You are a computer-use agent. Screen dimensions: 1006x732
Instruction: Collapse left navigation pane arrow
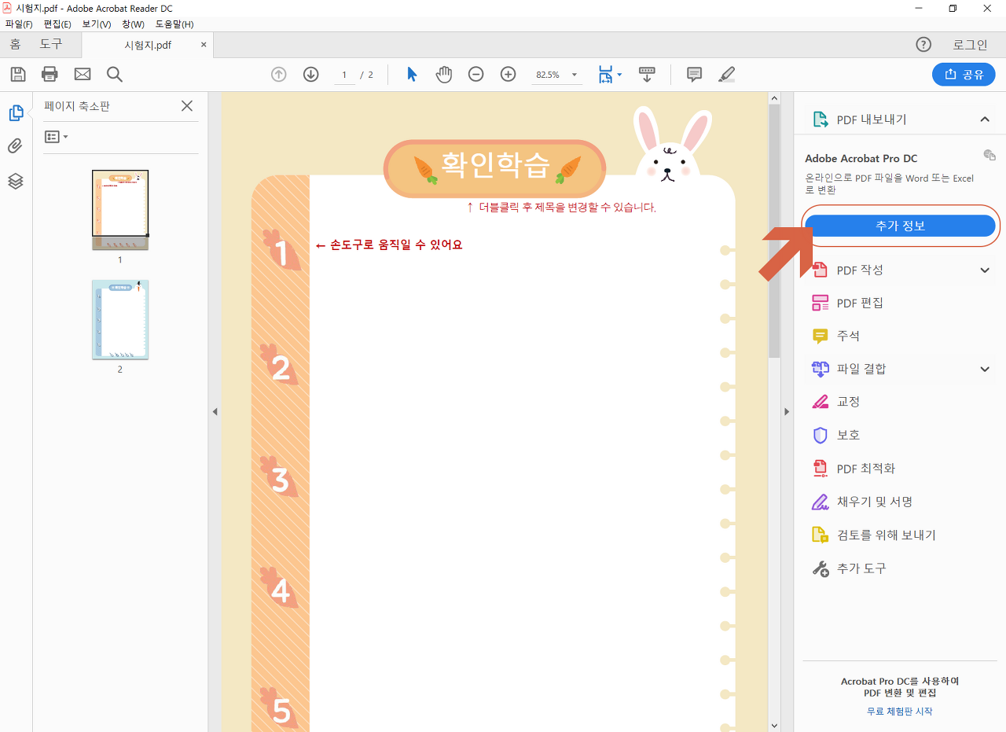point(215,411)
